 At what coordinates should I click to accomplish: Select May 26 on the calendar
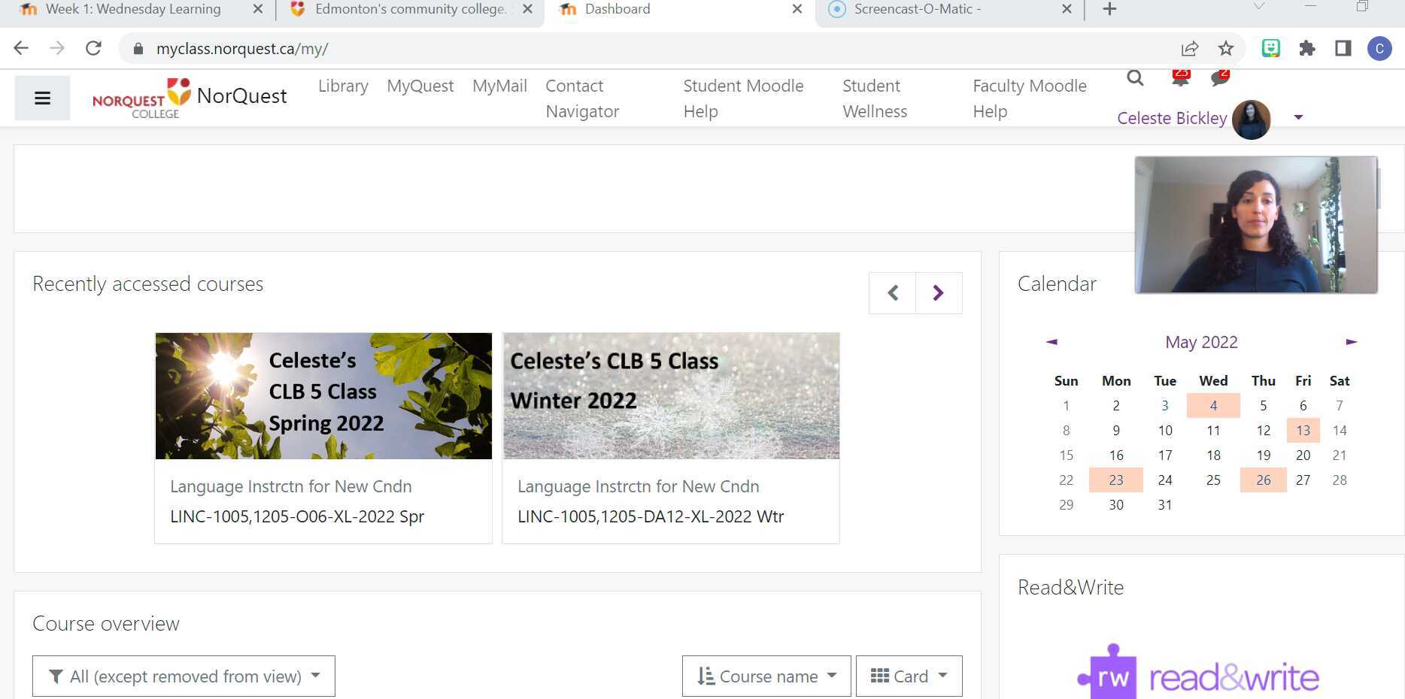click(1263, 480)
